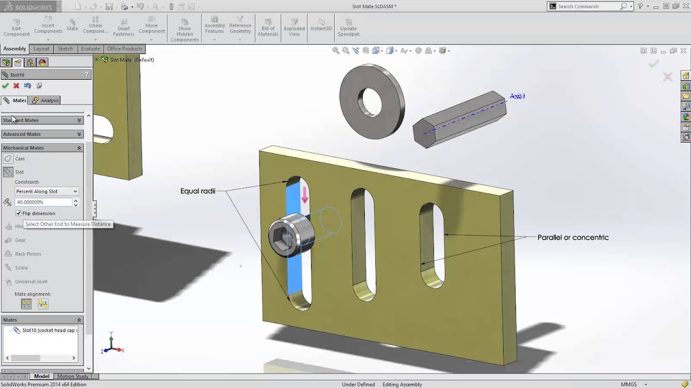Open the Evaluate tab
691x388 pixels.
click(x=91, y=48)
